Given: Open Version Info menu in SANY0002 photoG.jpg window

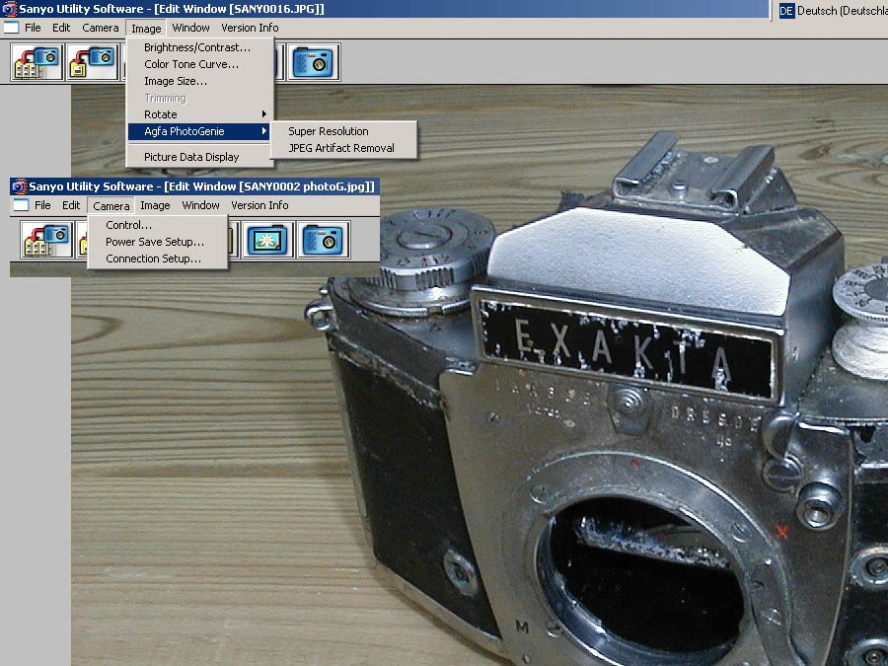Looking at the screenshot, I should coord(259,205).
